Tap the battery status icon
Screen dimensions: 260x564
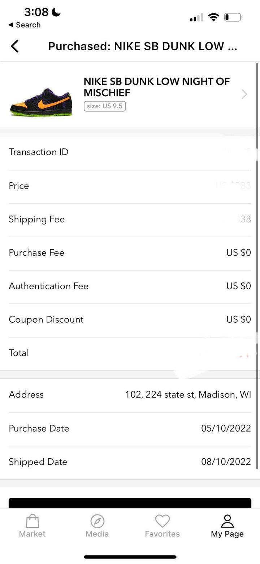[233, 17]
